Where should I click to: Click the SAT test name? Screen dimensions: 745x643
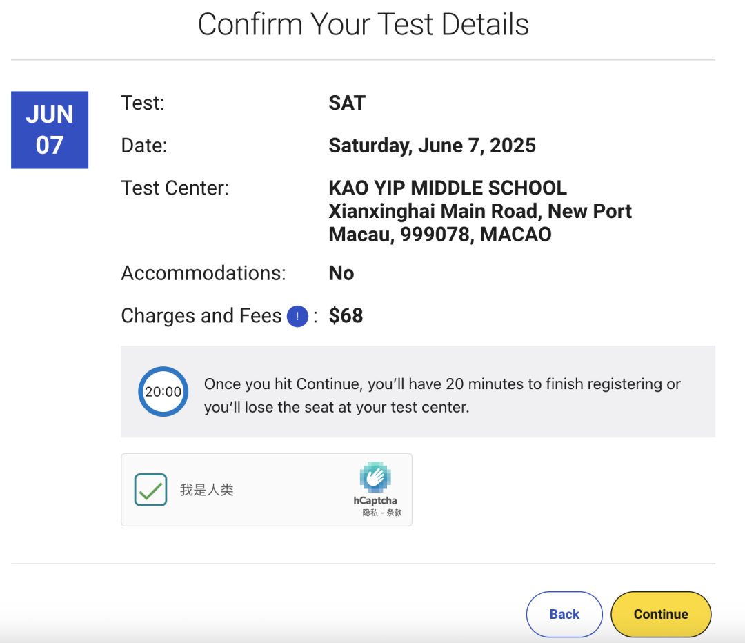(347, 103)
